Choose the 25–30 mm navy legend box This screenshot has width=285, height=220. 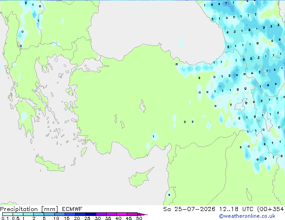90,214
